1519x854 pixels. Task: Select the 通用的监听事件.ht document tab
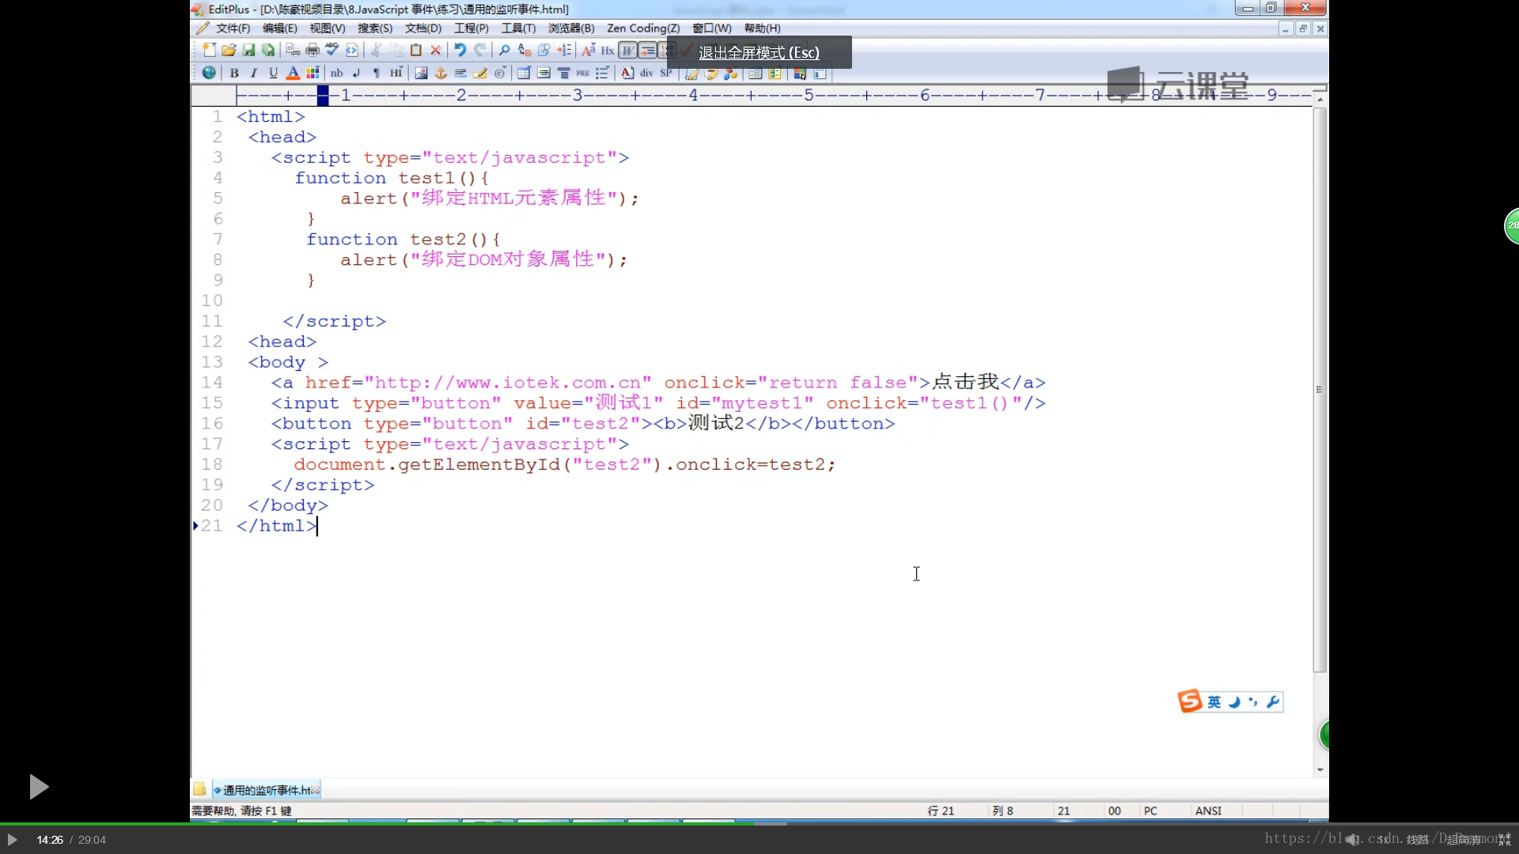(x=267, y=790)
